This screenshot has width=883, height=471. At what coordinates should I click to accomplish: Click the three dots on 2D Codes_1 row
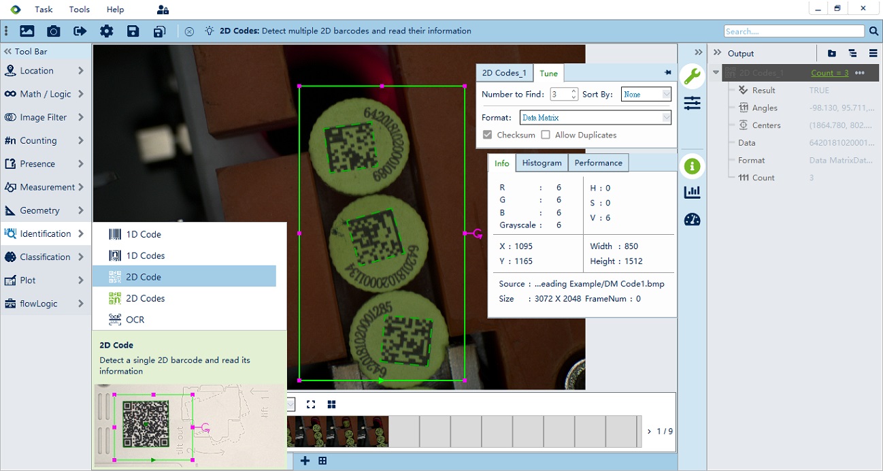(860, 73)
